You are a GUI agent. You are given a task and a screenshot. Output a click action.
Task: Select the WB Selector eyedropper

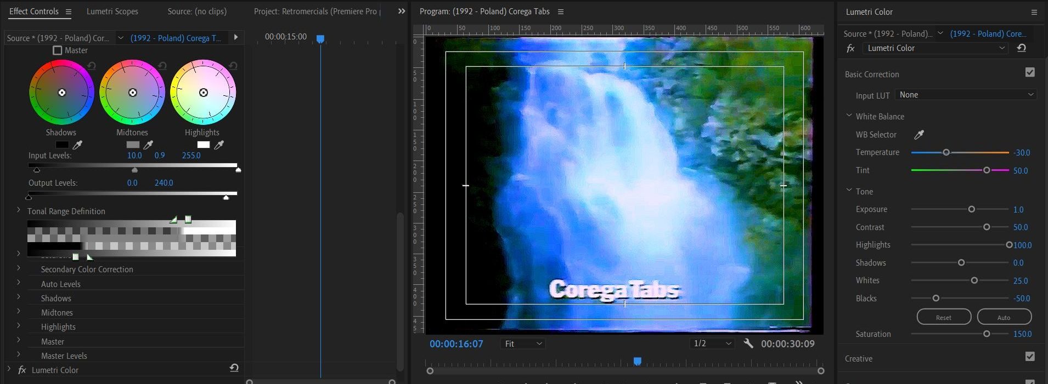coord(919,134)
